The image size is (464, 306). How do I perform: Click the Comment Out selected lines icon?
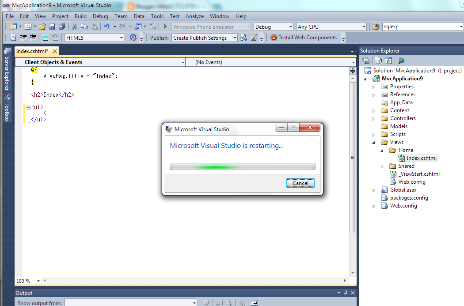coord(45,38)
